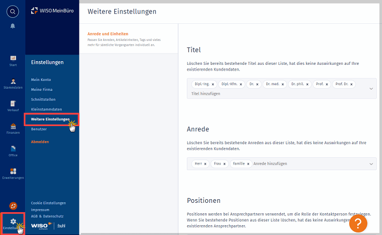The height and width of the screenshot is (235, 382).
Task: Expand the Titel dropdown chevron
Action: (371, 89)
